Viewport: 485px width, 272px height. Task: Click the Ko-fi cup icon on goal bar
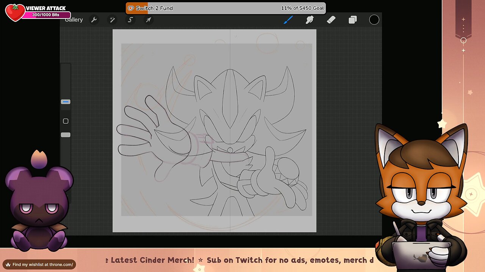pos(131,8)
